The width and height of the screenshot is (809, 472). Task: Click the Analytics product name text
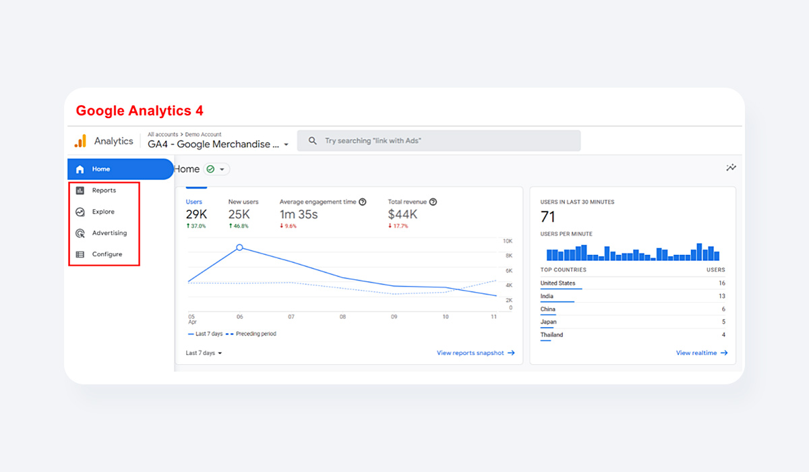pyautogui.click(x=114, y=141)
